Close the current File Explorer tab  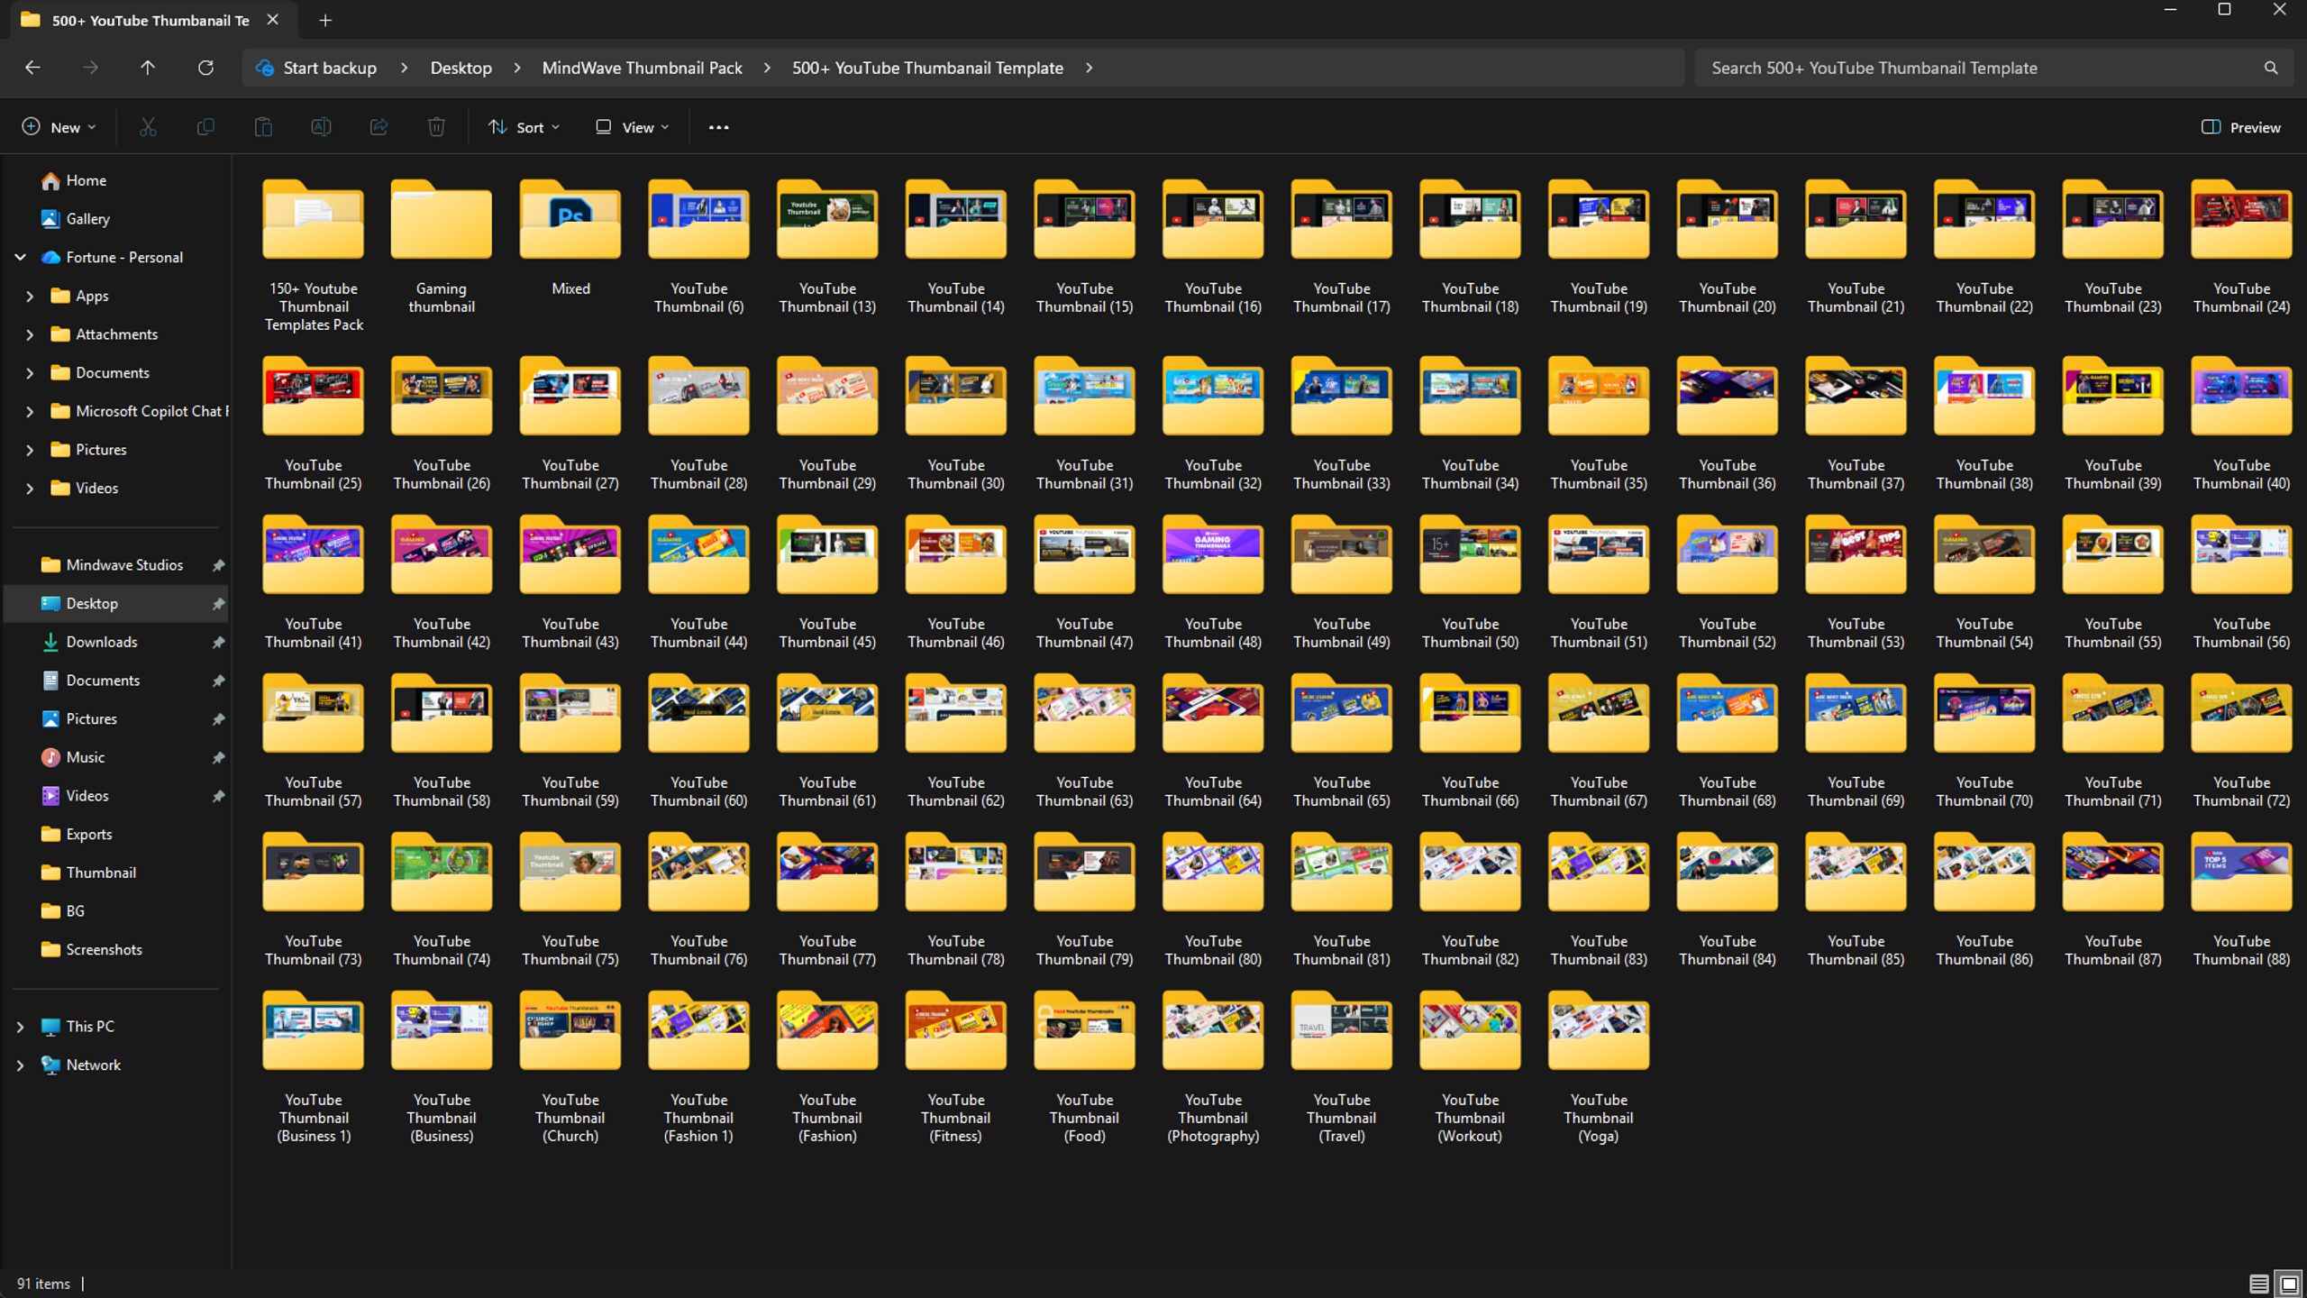pyautogui.click(x=272, y=20)
